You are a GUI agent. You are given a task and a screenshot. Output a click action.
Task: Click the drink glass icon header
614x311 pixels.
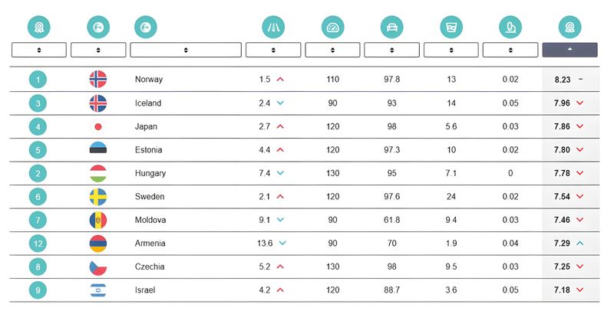(x=451, y=28)
